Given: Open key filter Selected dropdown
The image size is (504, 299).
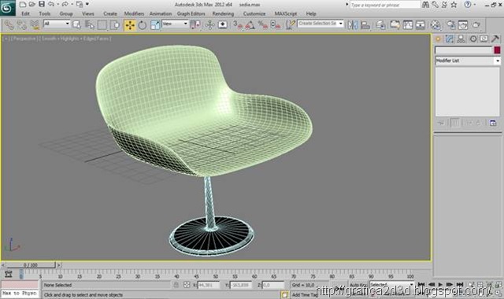Looking at the screenshot, I should (x=391, y=285).
